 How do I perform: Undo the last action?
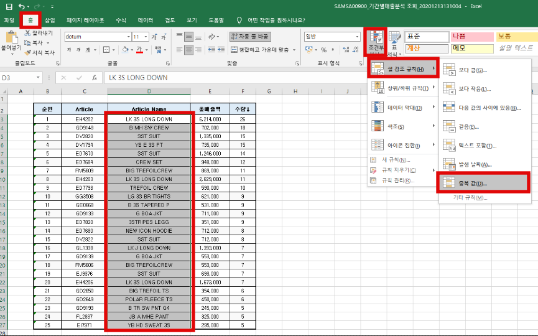(x=22, y=6)
